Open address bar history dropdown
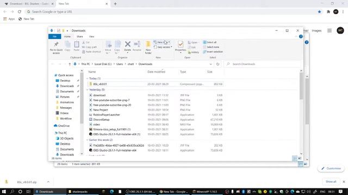Image resolution: width=348 pixels, height=195 pixels. 210,64
